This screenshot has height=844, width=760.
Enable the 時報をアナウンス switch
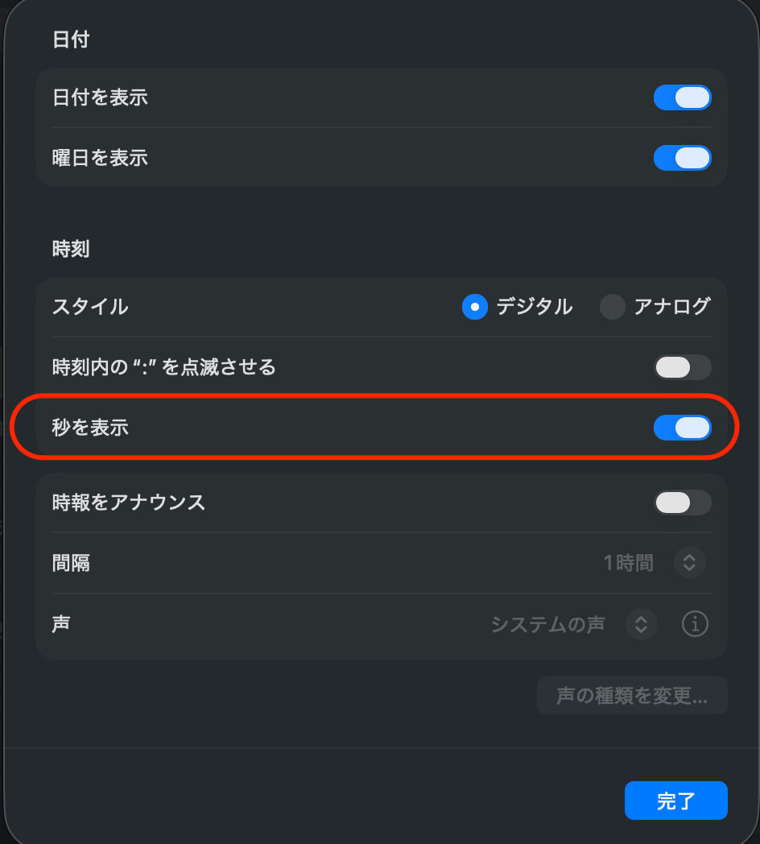(682, 503)
